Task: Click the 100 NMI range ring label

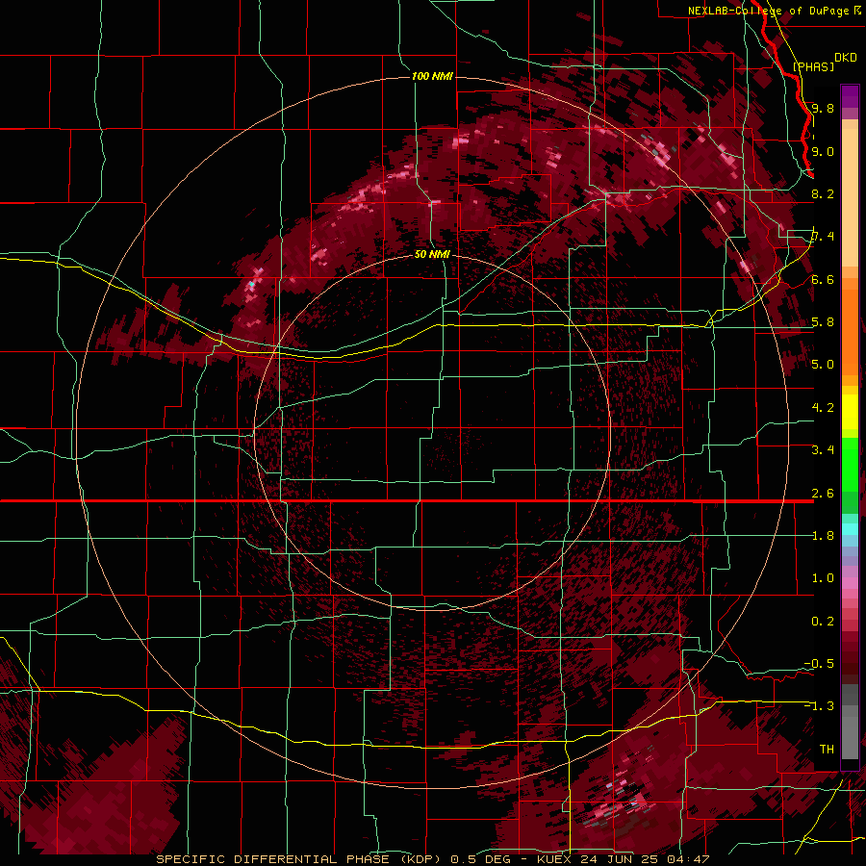Action: click(432, 76)
